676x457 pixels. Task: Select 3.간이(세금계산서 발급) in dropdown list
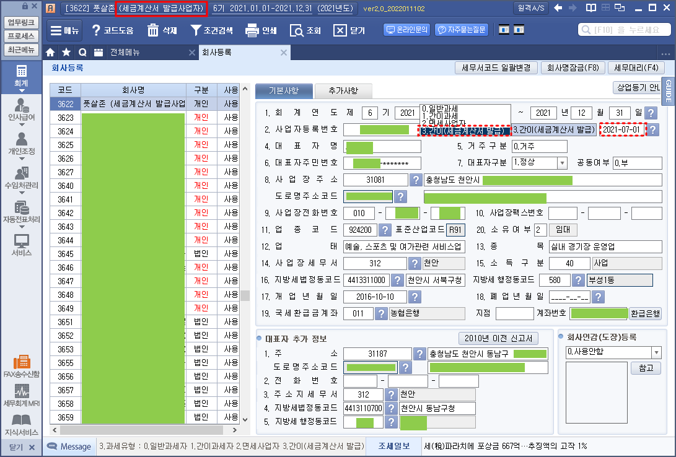pos(464,131)
